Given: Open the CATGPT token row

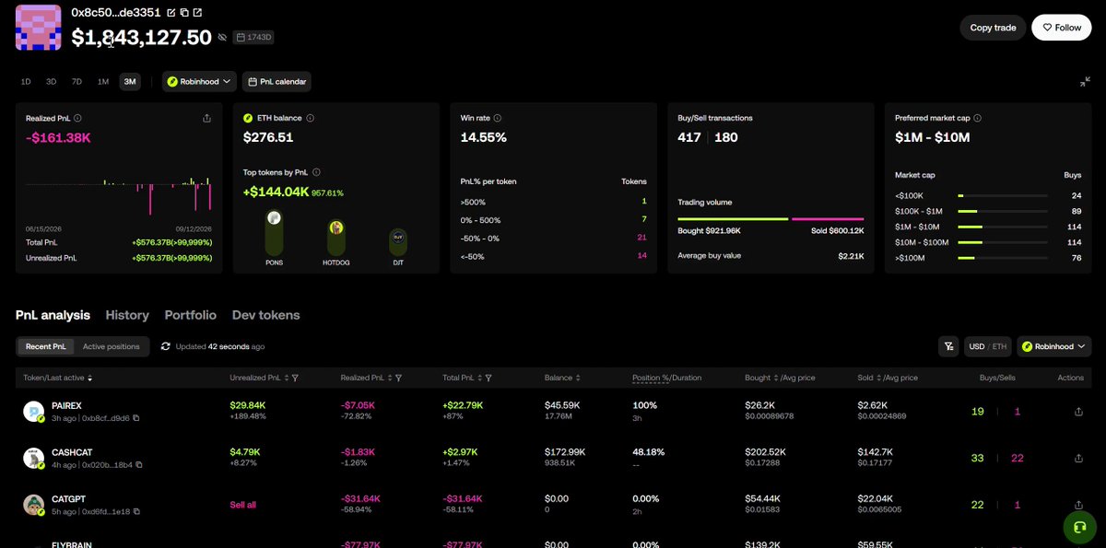Looking at the screenshot, I should pos(553,504).
